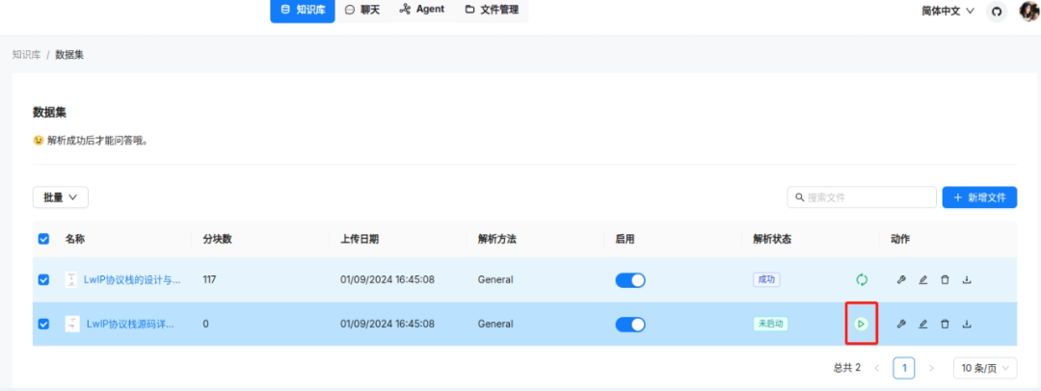
Task: Toggle the select-all checkbox in table header
Action: coord(43,239)
